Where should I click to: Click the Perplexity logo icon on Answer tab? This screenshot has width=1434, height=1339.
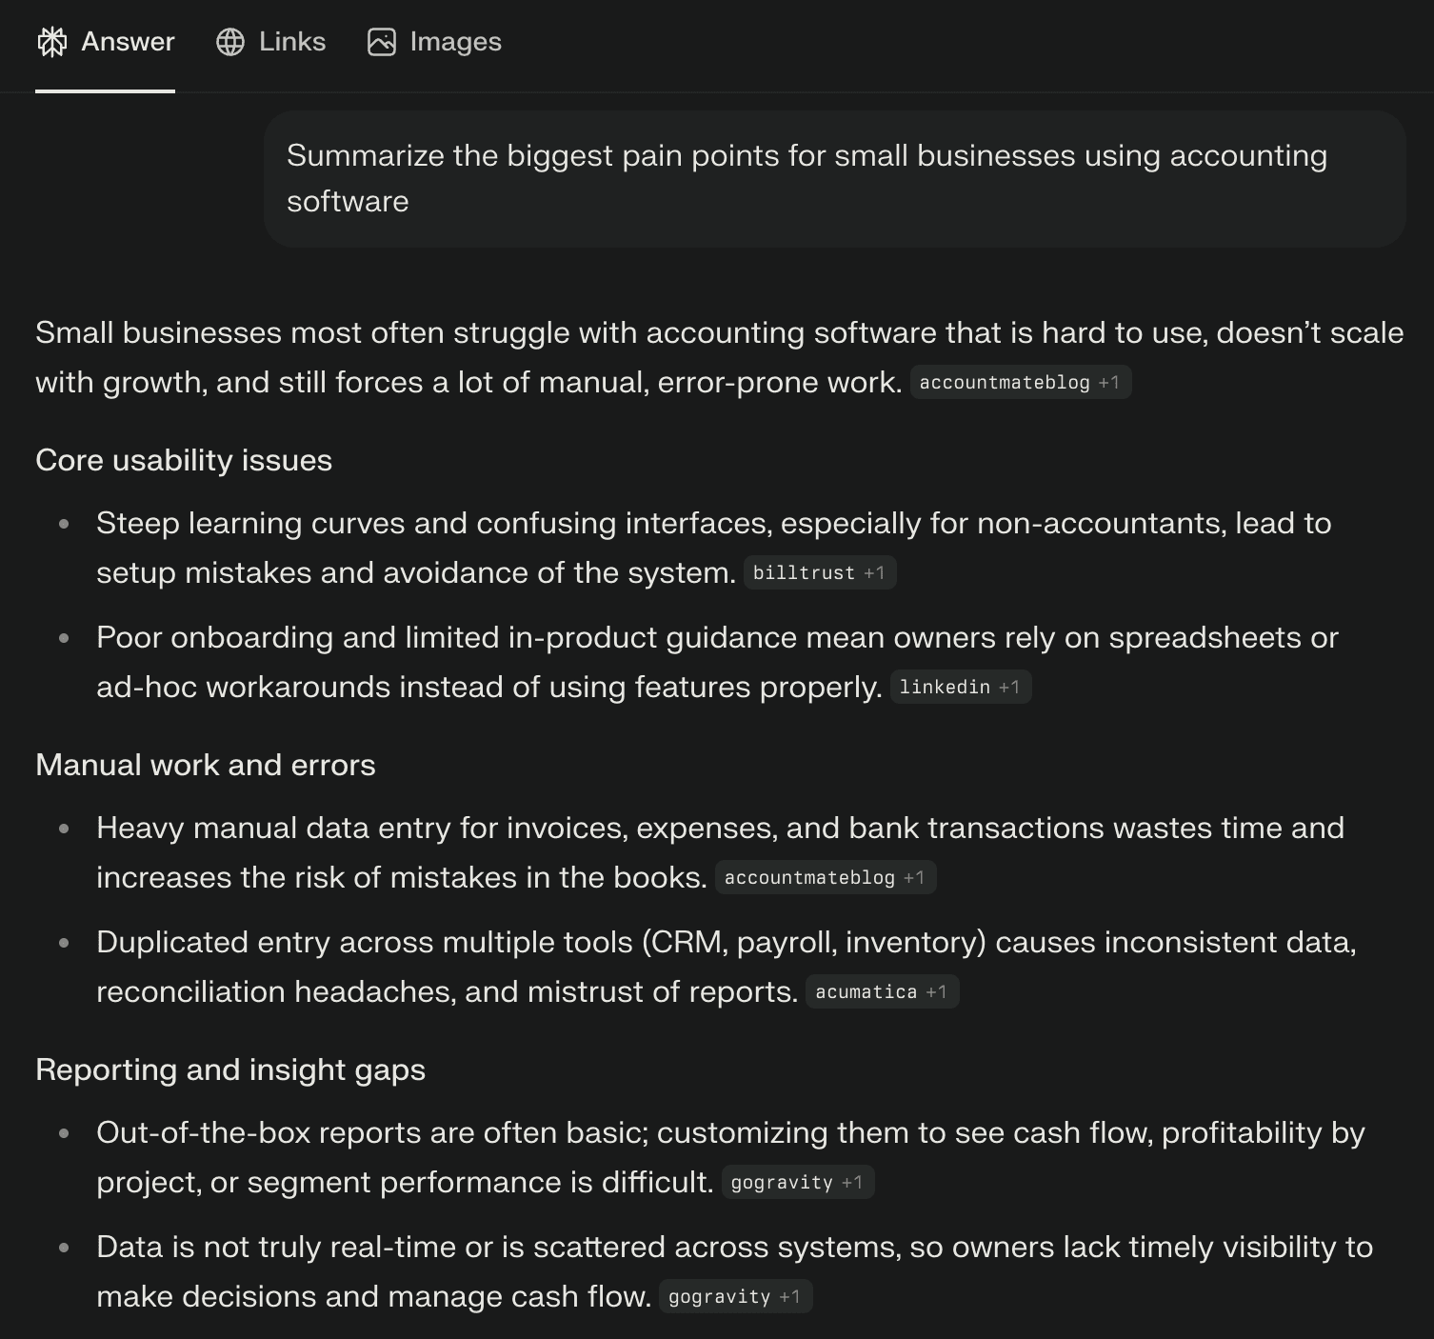(52, 42)
